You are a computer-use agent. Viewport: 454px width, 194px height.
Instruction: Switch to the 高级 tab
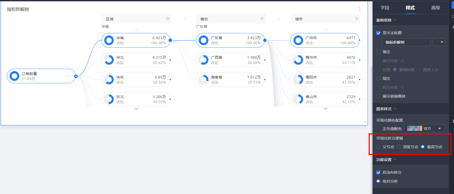pyautogui.click(x=435, y=8)
